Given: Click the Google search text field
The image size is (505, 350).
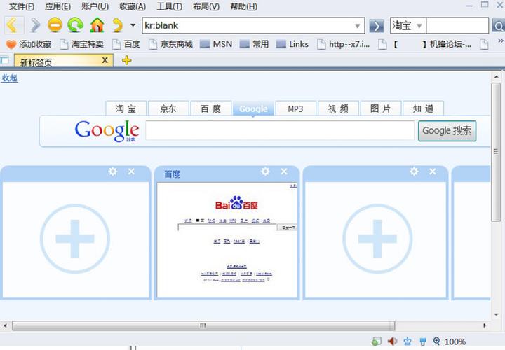Looking at the screenshot, I should click(x=280, y=130).
